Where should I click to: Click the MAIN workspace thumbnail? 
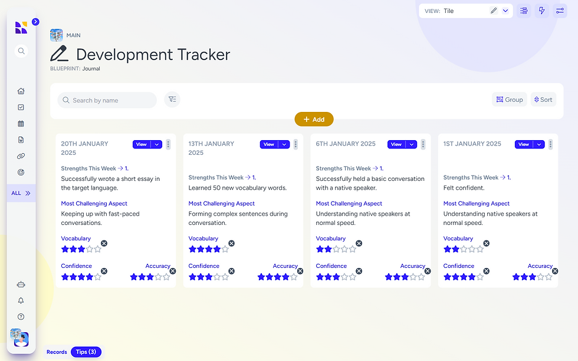point(57,35)
